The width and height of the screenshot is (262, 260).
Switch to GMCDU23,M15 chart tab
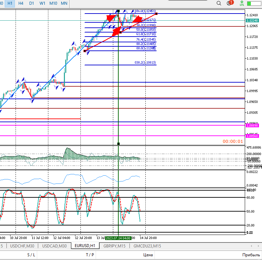147,246
